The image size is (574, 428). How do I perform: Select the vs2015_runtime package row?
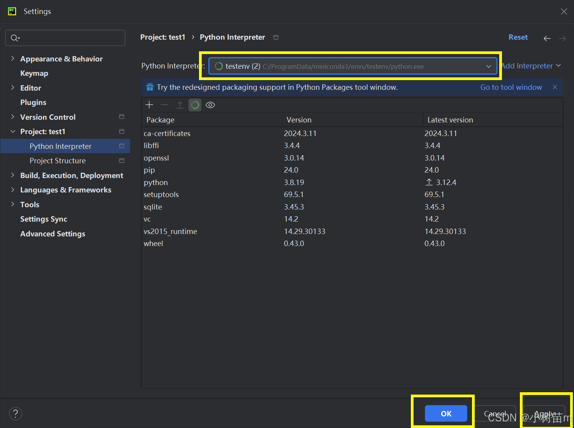pos(352,231)
